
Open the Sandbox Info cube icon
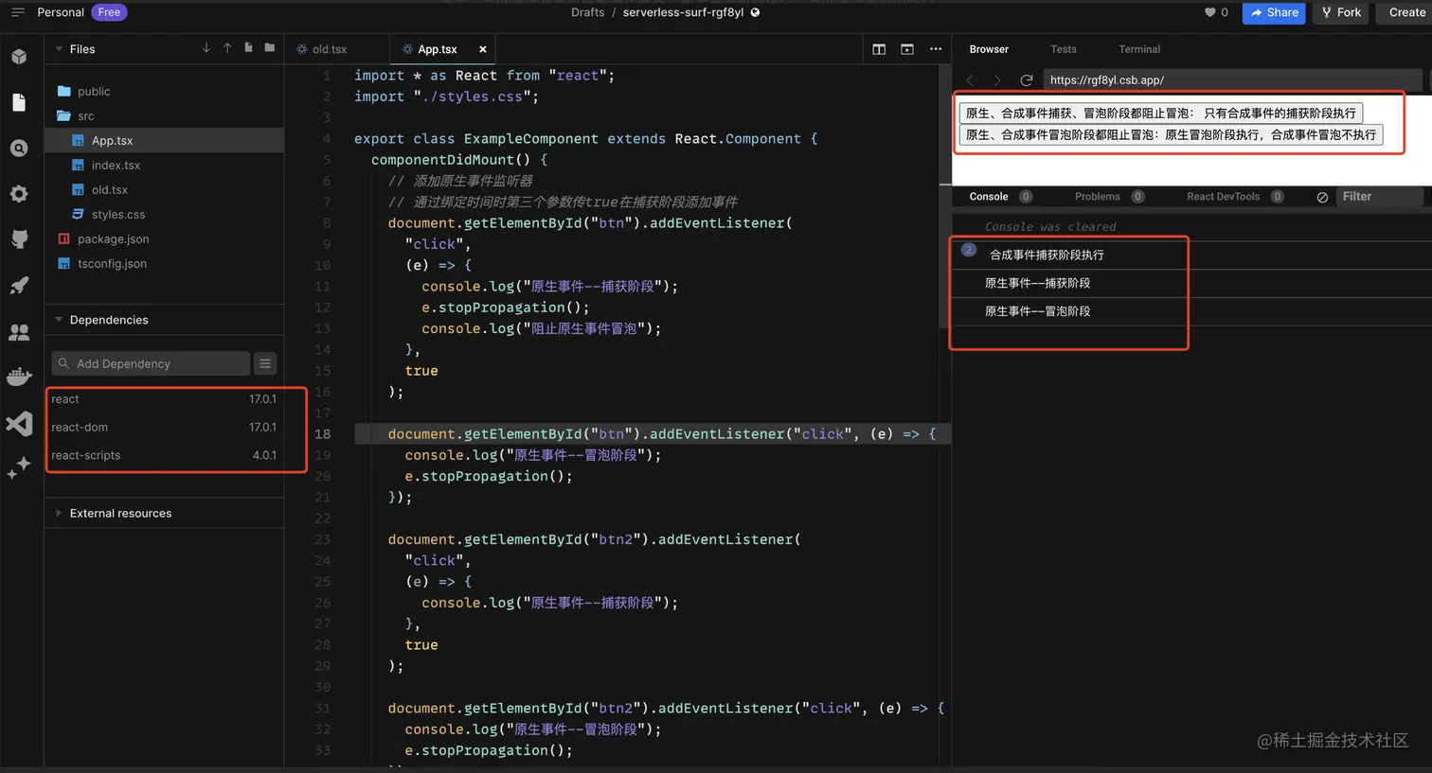19,57
